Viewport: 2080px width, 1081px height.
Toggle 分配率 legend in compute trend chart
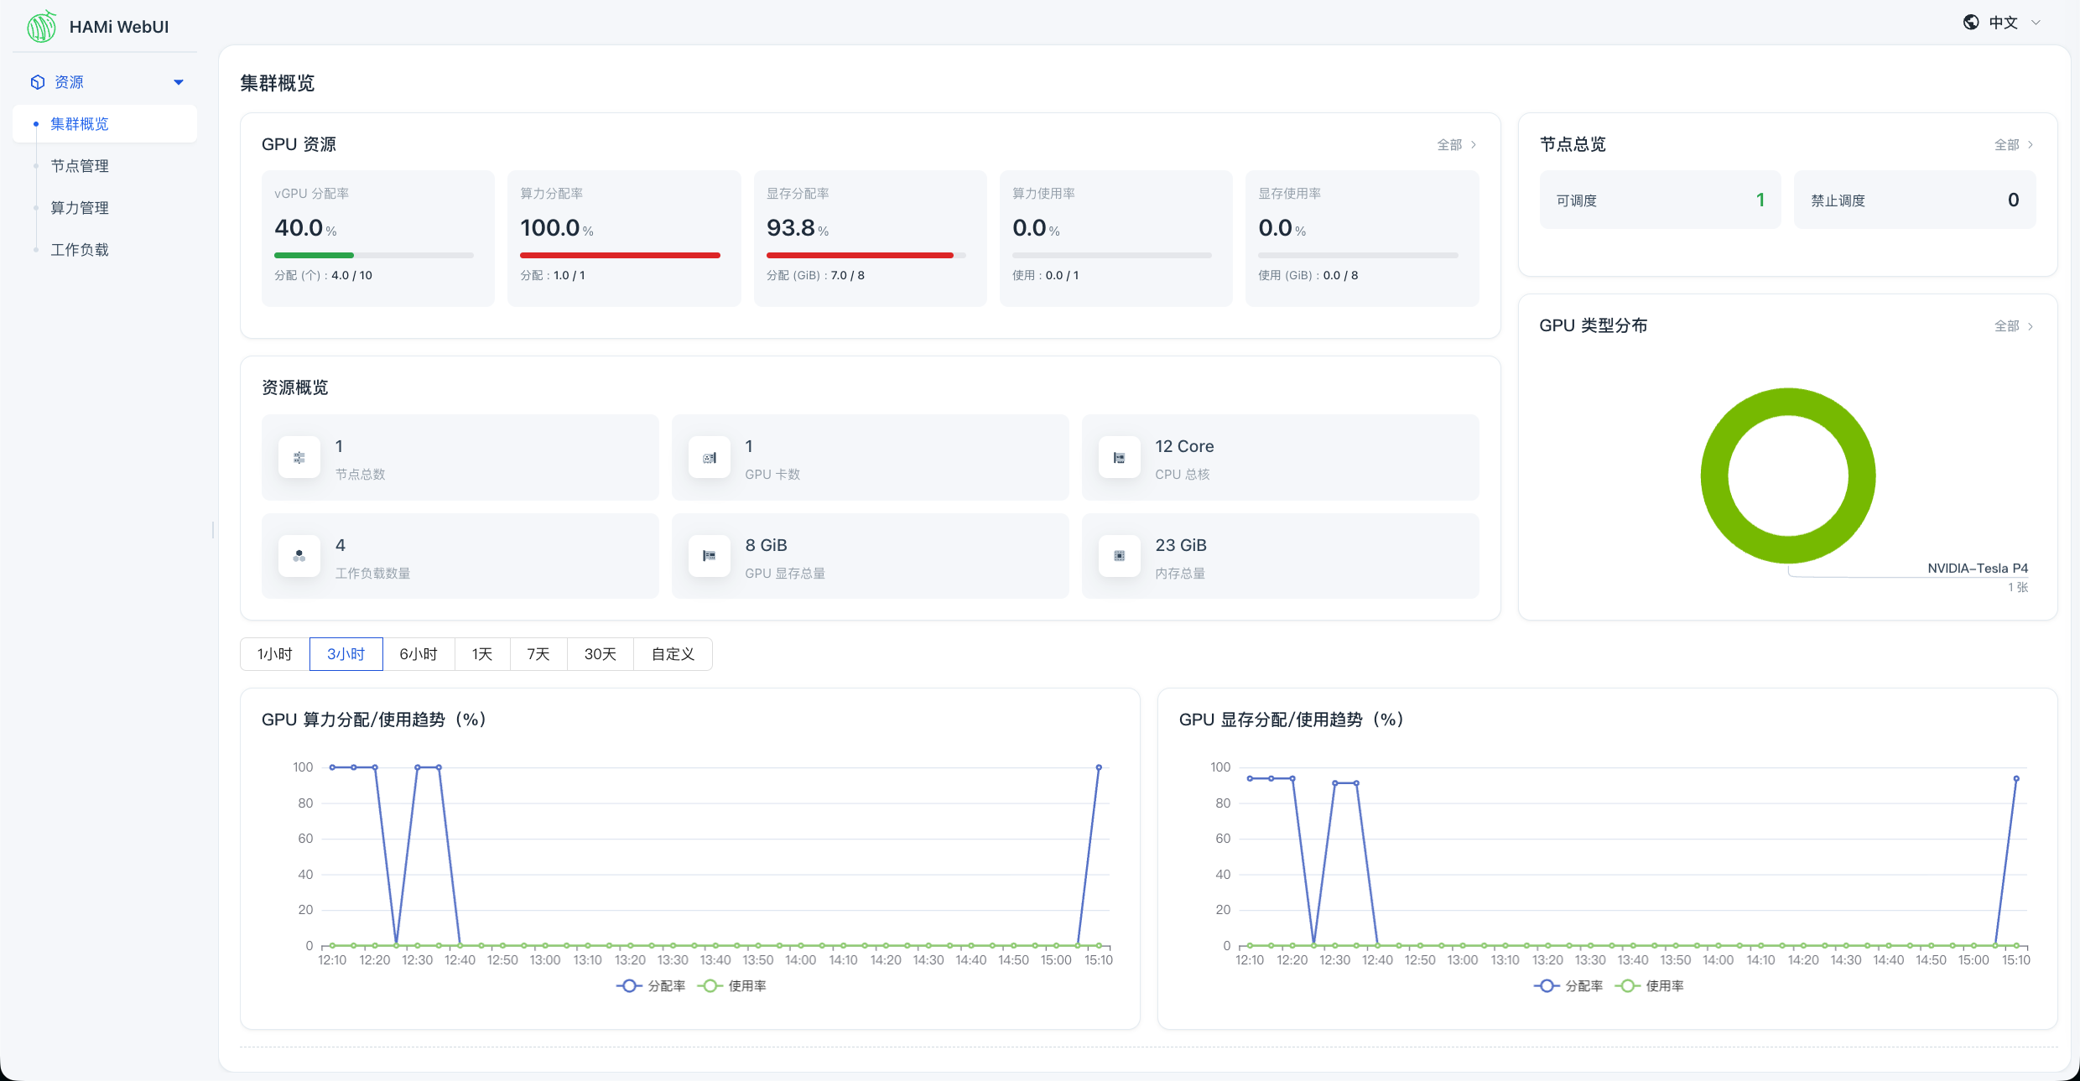click(x=651, y=986)
